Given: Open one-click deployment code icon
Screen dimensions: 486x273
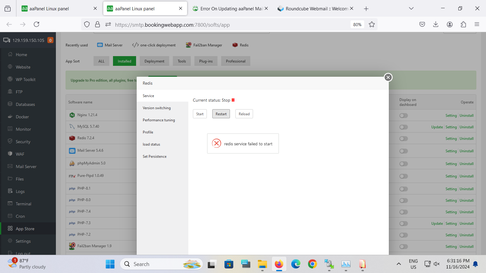Looking at the screenshot, I should 135,45.
